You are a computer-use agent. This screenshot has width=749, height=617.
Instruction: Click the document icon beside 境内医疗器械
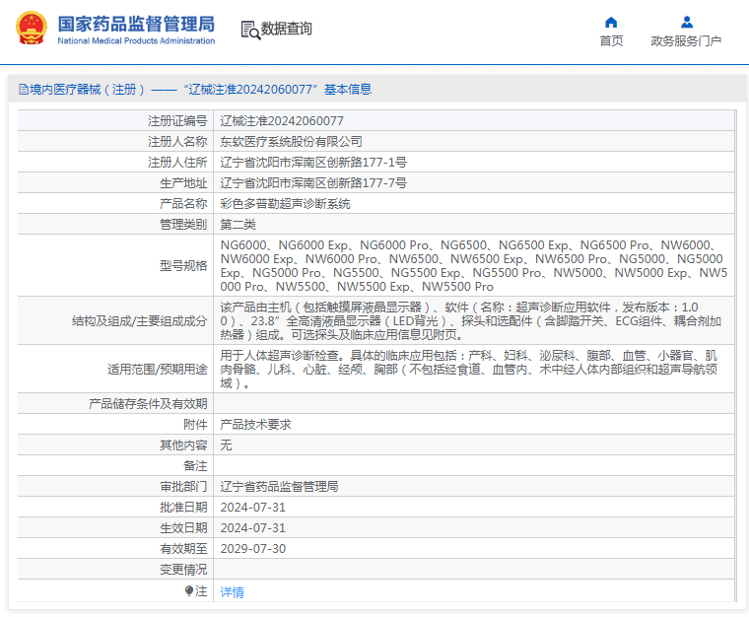pyautogui.click(x=23, y=90)
